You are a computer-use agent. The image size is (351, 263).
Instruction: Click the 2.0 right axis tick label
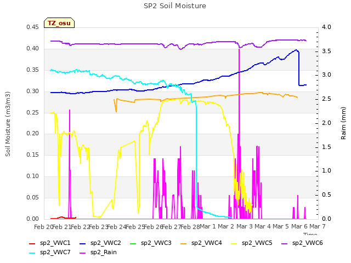coord(326,123)
